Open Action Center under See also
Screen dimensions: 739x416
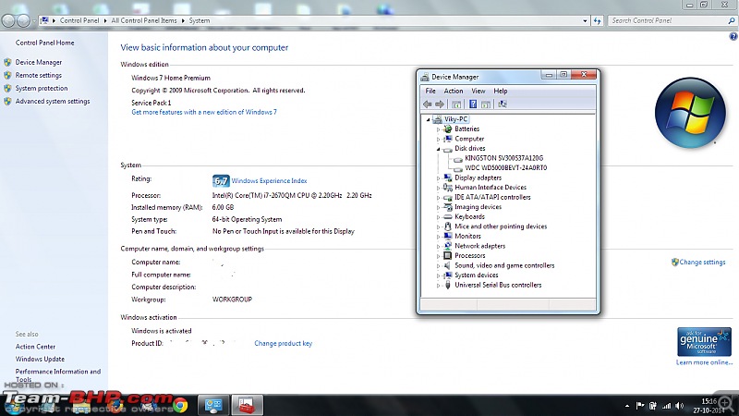[x=35, y=346]
